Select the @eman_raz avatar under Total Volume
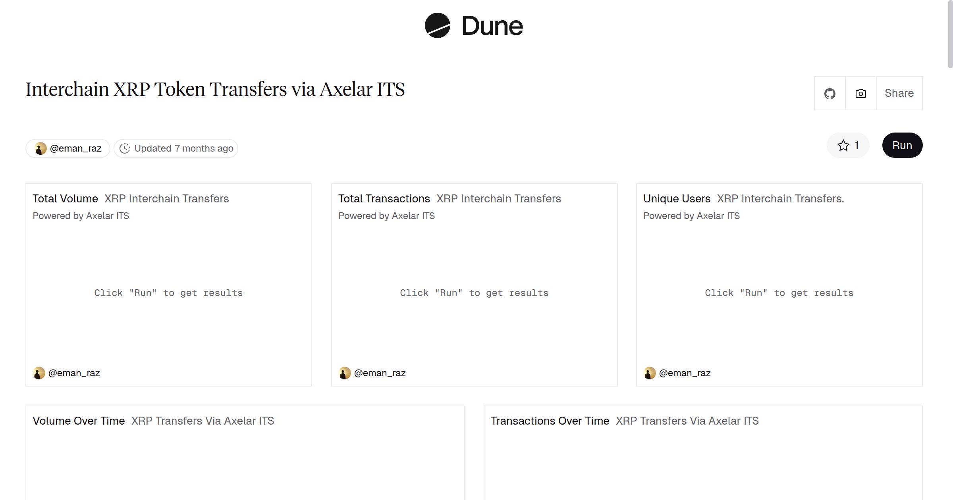 pyautogui.click(x=39, y=373)
